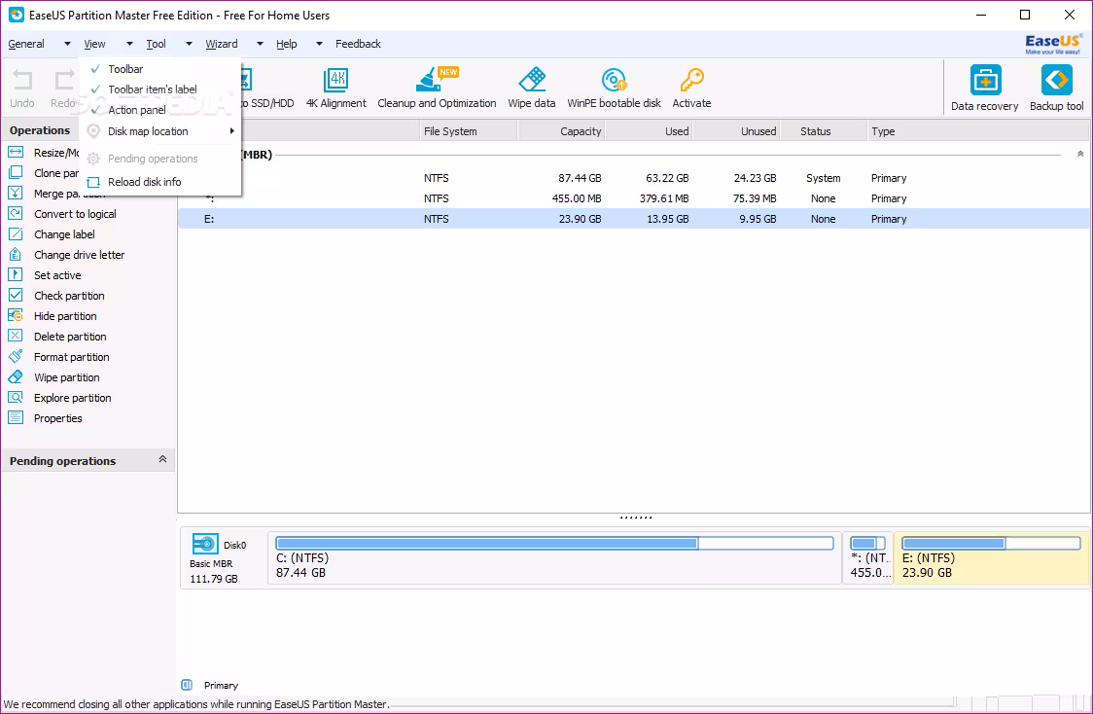Select the 455 MB unlabeled partition block
The height and width of the screenshot is (714, 1093).
point(867,557)
